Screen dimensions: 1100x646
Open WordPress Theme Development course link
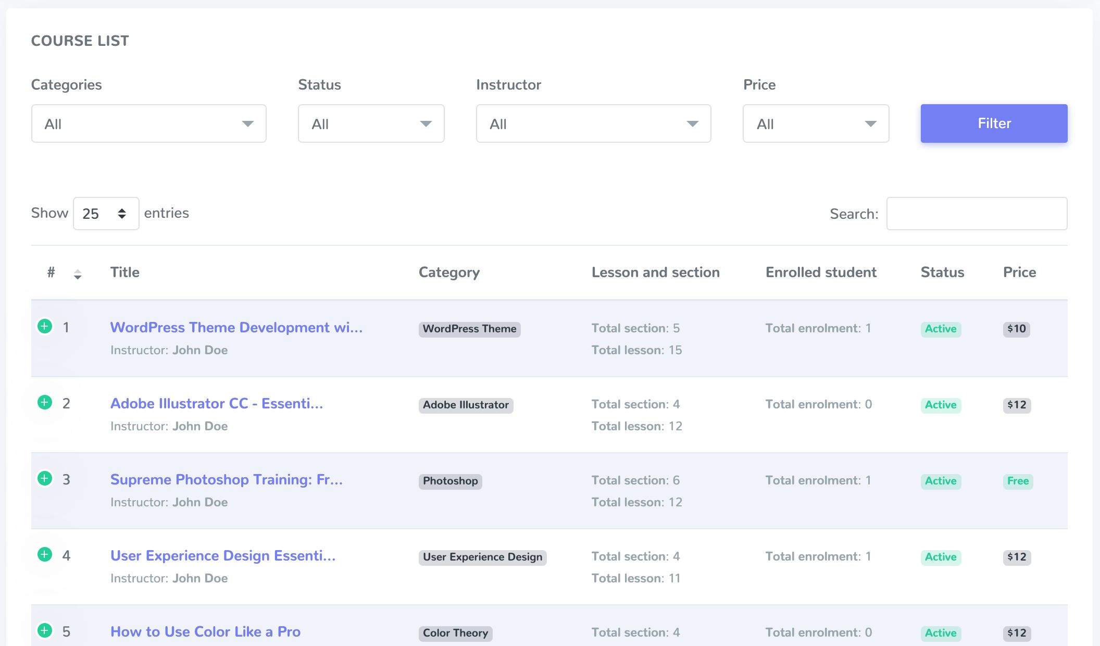(x=236, y=328)
